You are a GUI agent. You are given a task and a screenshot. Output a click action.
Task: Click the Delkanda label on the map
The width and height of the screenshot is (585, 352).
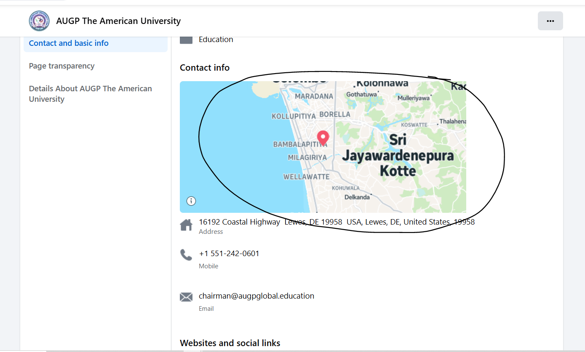point(357,197)
